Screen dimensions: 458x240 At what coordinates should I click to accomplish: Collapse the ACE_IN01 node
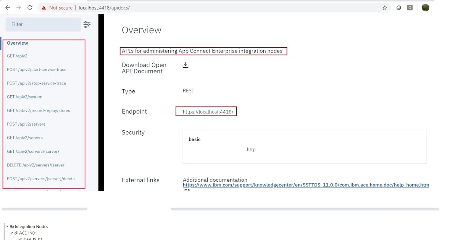pos(11,233)
